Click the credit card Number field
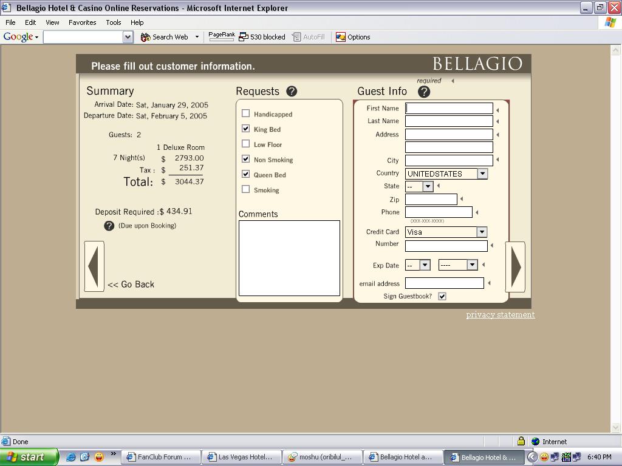Image resolution: width=622 pixels, height=466 pixels. pyautogui.click(x=446, y=246)
